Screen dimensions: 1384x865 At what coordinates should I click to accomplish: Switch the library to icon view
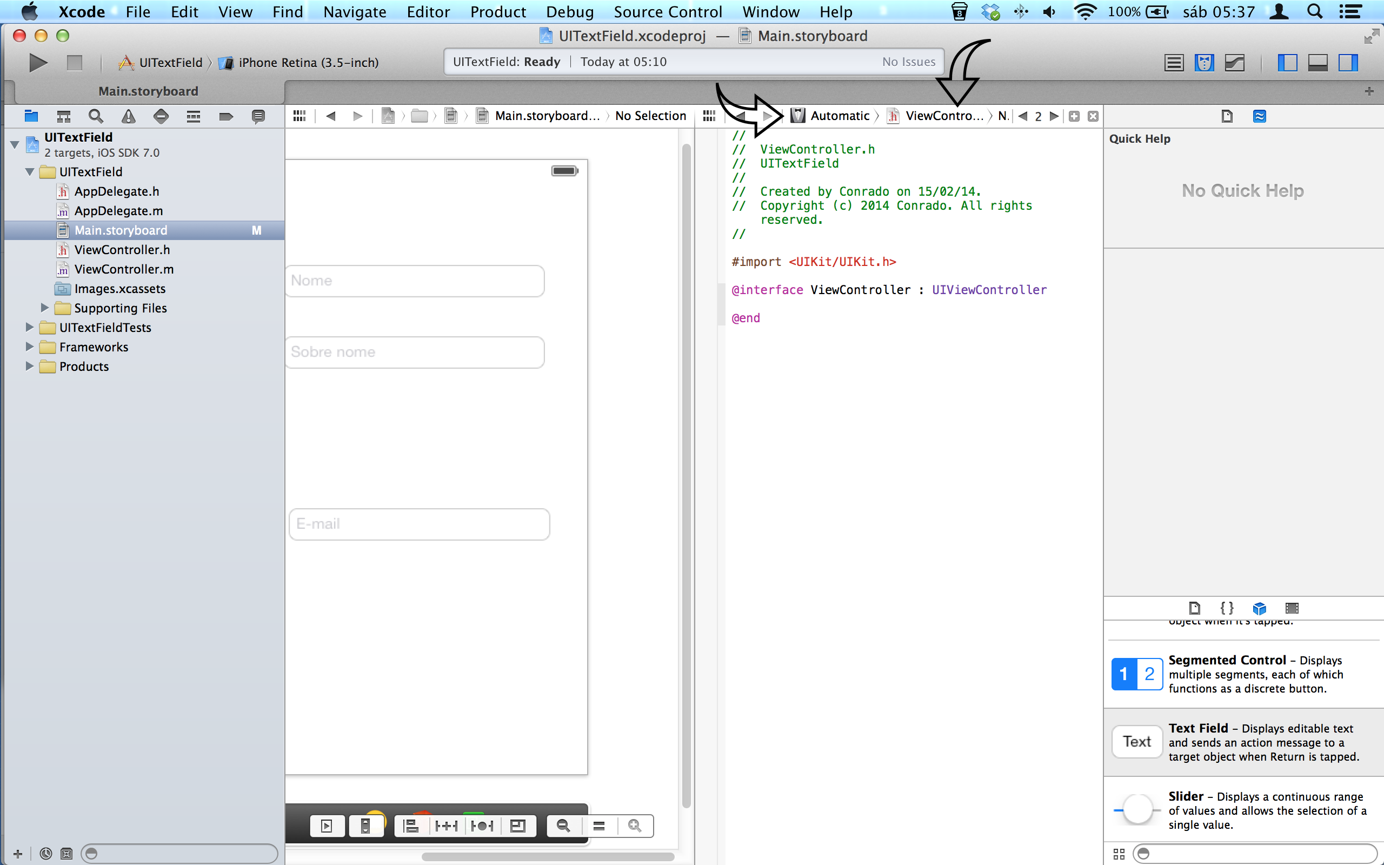[1119, 854]
